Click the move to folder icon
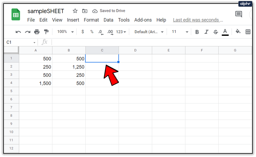Image resolution: width=256 pixels, height=157 pixels. point(85,11)
